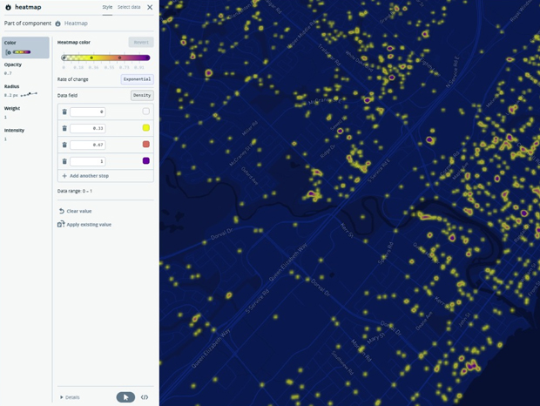Open the Heatmap component link
540x406 pixels.
pyautogui.click(x=76, y=24)
